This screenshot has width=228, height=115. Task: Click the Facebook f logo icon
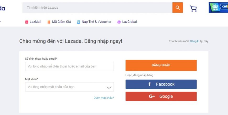[x=149, y=84]
